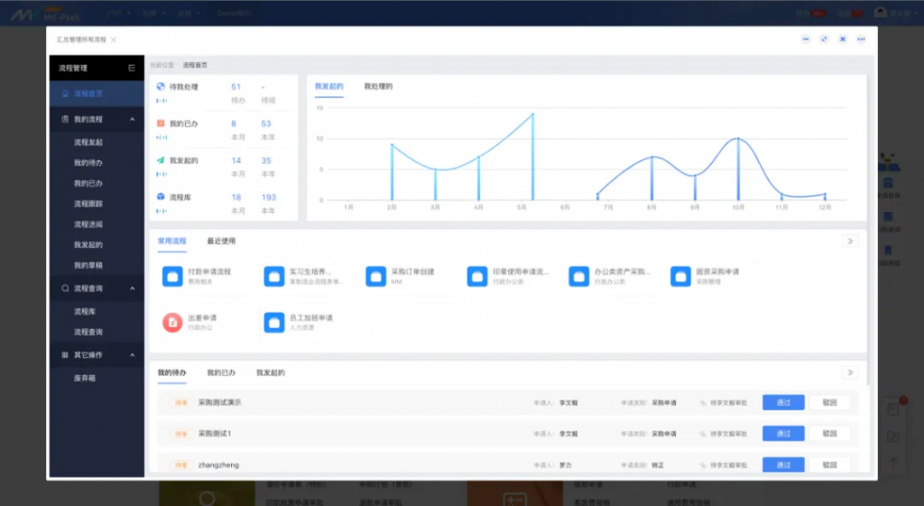This screenshot has width=924, height=506.
Task: Click the red 出差申请 icon
Action: pyautogui.click(x=171, y=323)
